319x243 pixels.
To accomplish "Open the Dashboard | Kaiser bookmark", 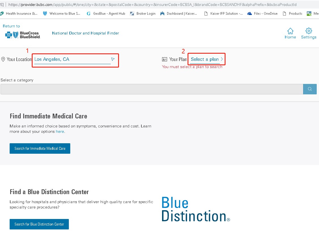I will point(179,14).
